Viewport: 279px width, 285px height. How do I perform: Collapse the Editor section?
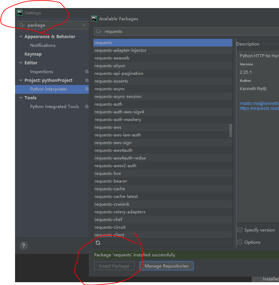coord(21,63)
